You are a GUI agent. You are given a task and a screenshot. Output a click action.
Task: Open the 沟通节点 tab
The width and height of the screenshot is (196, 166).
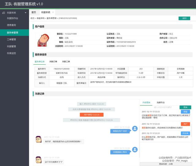click(x=160, y=103)
